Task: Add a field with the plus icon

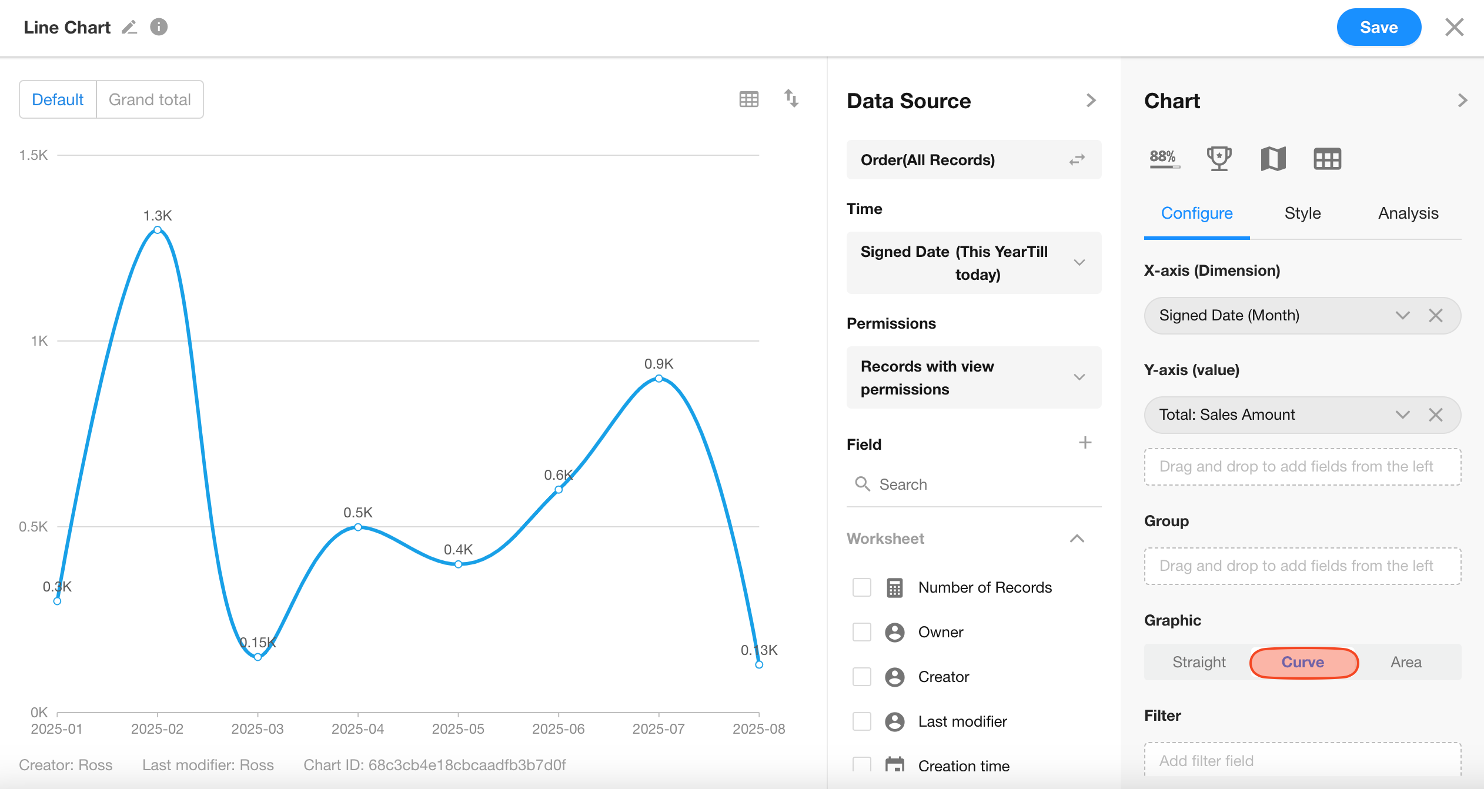Action: [1085, 443]
